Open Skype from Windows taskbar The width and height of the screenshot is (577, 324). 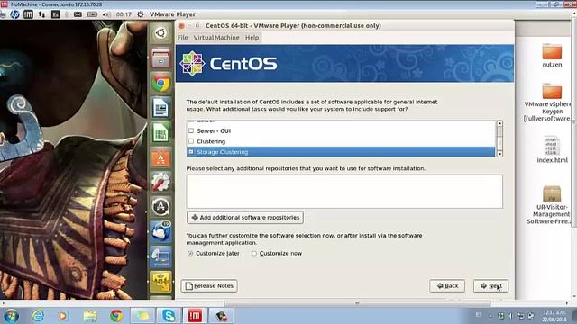tap(169, 316)
